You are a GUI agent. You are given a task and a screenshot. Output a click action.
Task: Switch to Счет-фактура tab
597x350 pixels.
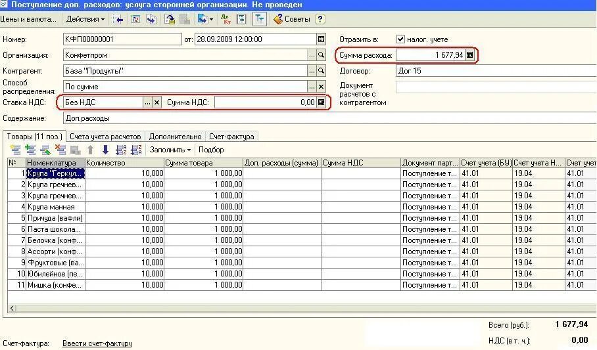point(231,137)
